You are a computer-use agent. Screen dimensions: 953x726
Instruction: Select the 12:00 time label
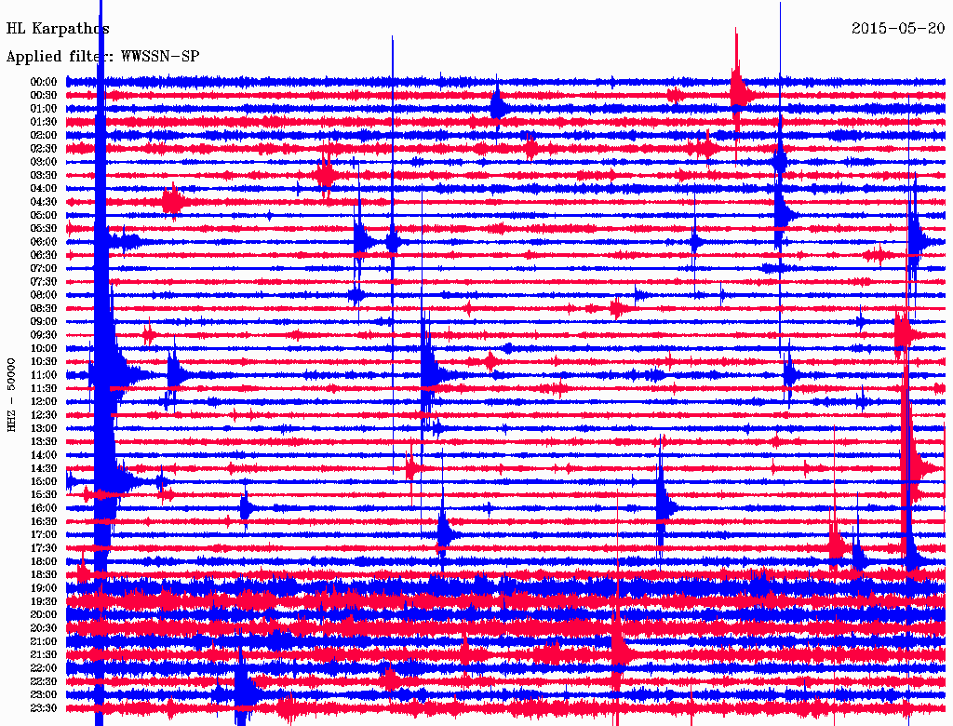44,402
